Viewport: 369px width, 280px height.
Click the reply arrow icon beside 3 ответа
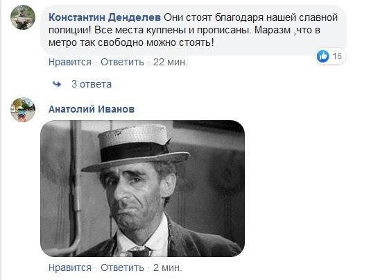(x=57, y=84)
